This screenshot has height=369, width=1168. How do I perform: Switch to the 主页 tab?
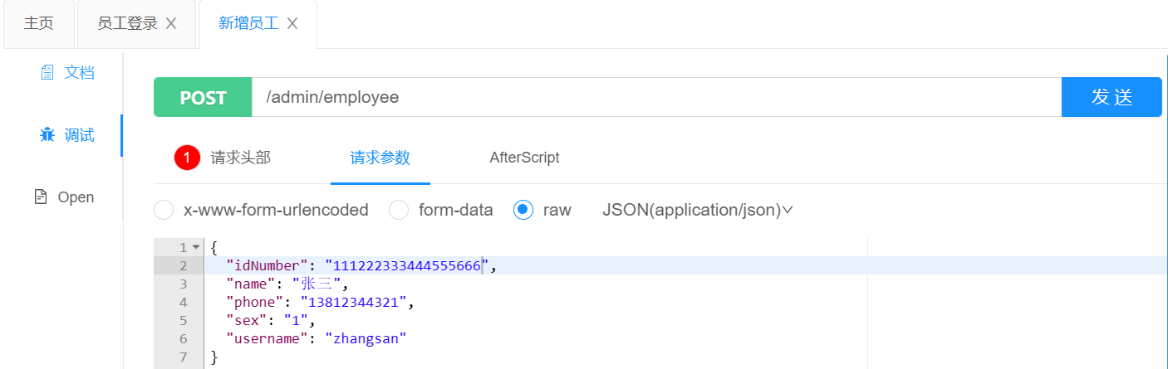(x=38, y=23)
